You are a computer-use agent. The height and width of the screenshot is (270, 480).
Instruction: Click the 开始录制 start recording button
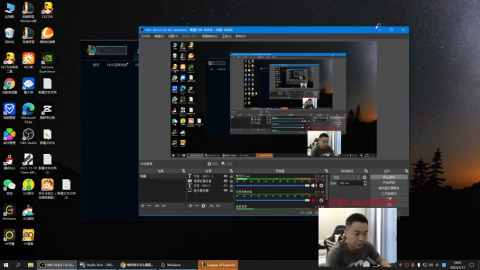click(x=389, y=182)
